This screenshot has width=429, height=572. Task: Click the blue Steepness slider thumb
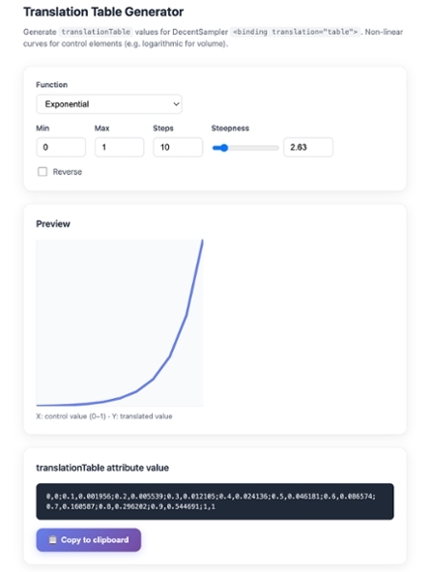[x=224, y=148]
